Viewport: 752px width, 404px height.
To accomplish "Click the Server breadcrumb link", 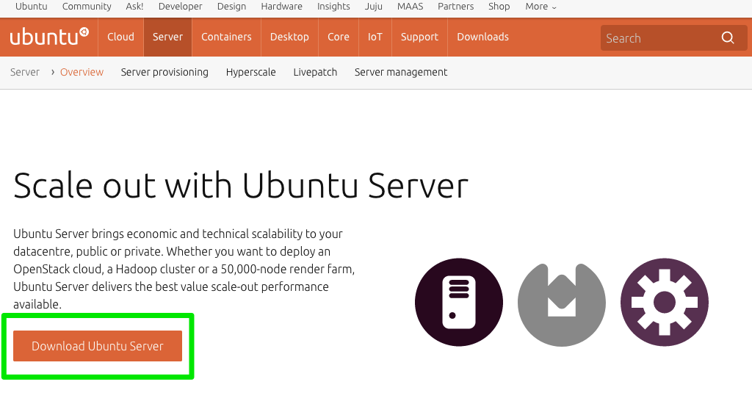I will coord(24,73).
